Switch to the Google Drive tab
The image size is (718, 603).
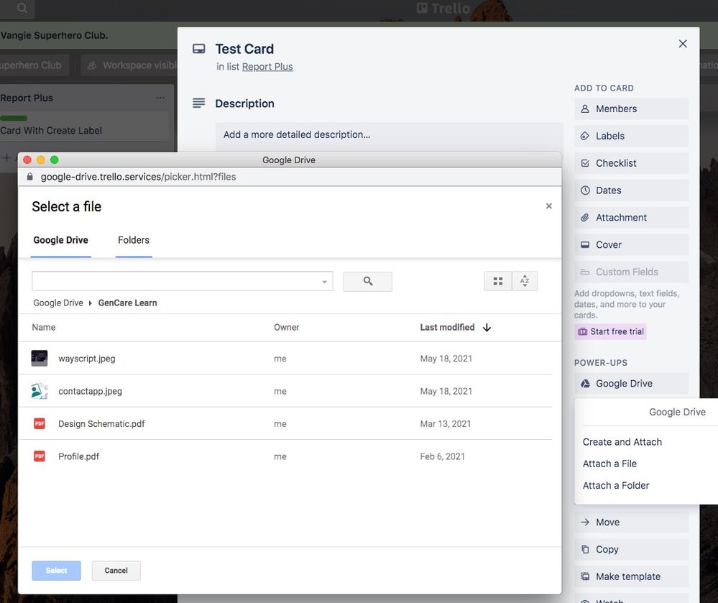pos(61,240)
